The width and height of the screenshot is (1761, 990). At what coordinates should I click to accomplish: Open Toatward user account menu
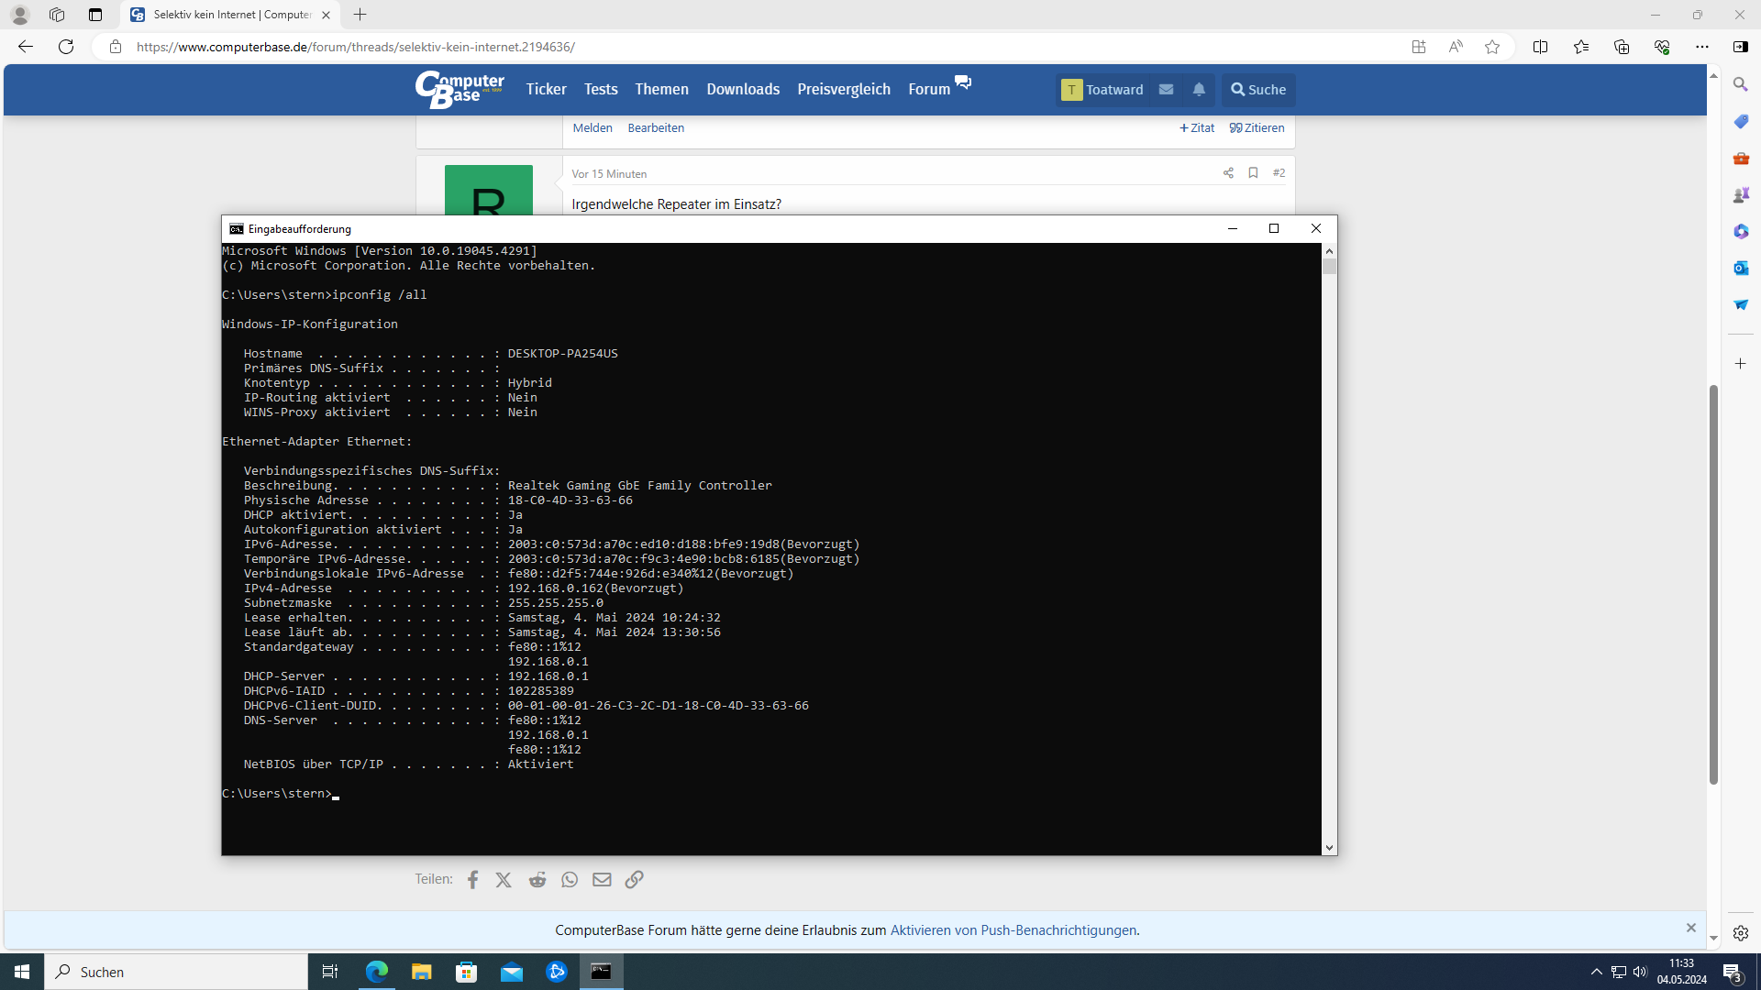click(x=1102, y=90)
